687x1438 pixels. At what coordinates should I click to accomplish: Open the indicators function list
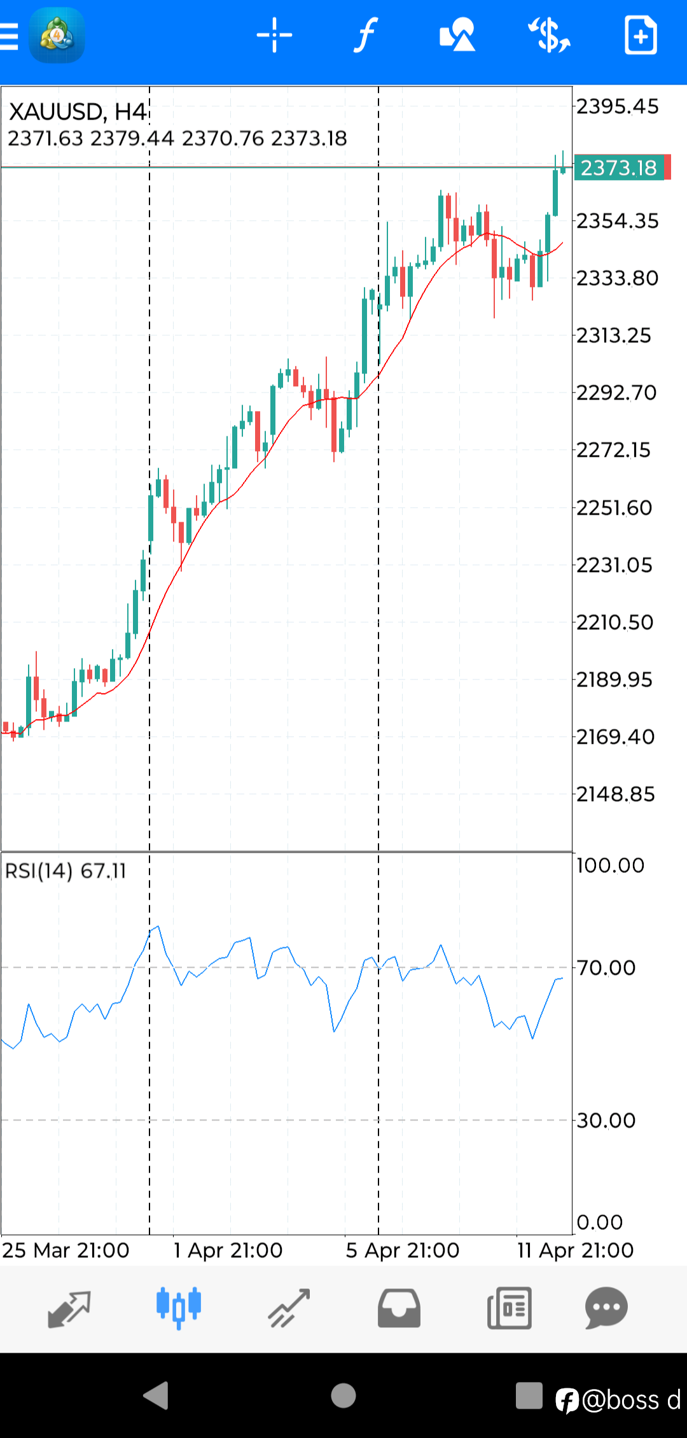pos(366,36)
